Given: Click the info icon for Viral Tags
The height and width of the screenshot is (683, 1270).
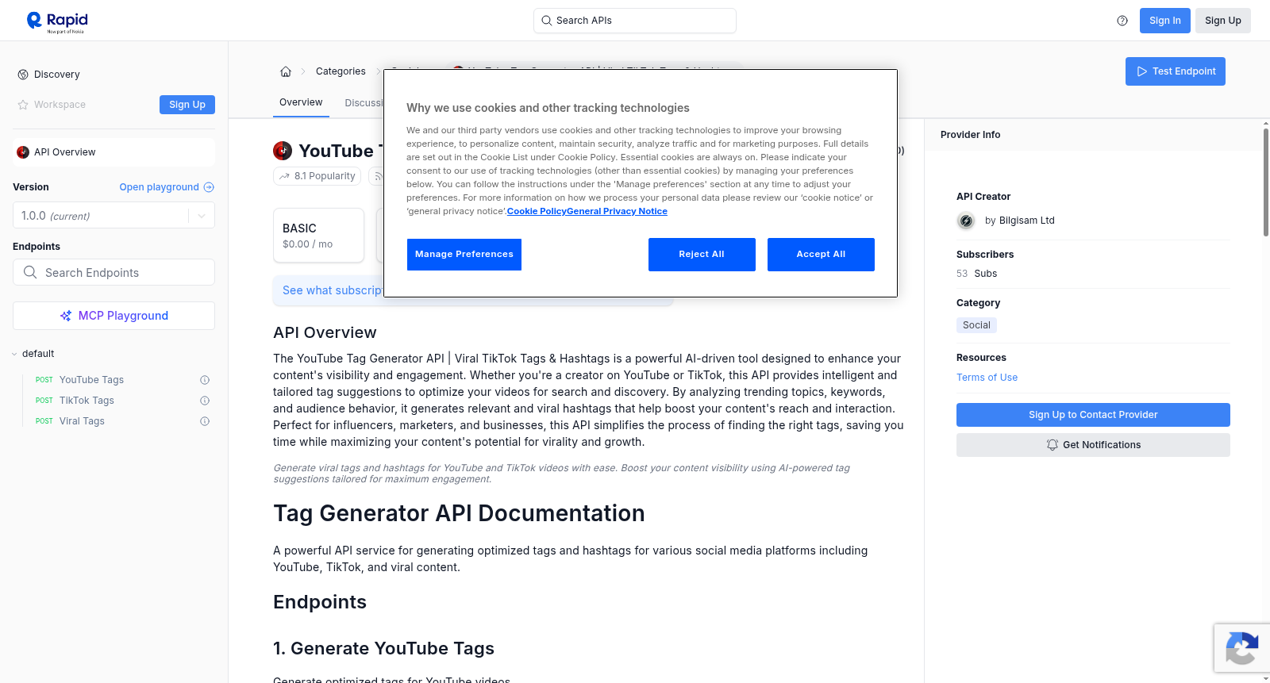Looking at the screenshot, I should (205, 421).
